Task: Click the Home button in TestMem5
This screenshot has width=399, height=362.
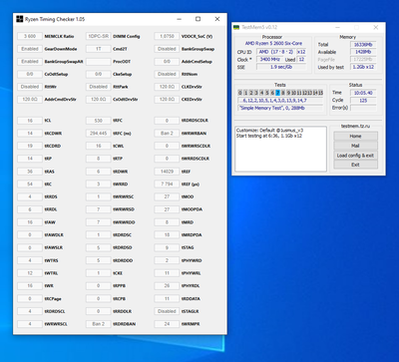Action: pyautogui.click(x=355, y=136)
